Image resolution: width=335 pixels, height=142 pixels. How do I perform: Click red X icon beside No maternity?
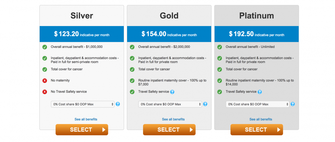(45, 81)
